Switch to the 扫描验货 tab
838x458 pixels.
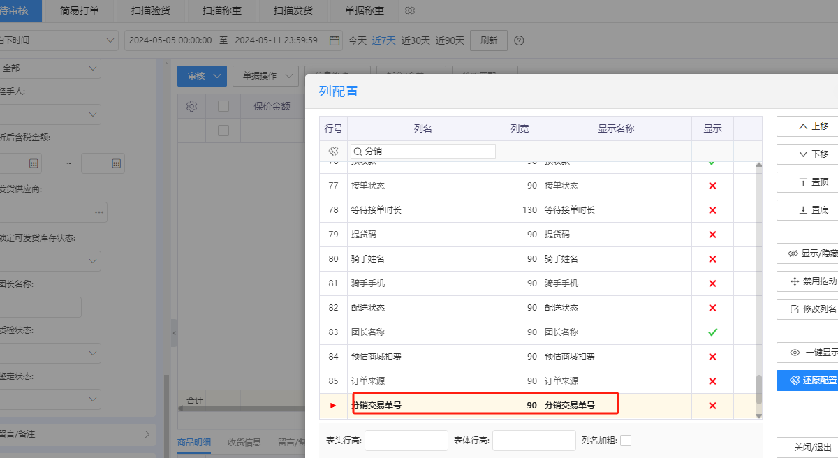point(150,10)
